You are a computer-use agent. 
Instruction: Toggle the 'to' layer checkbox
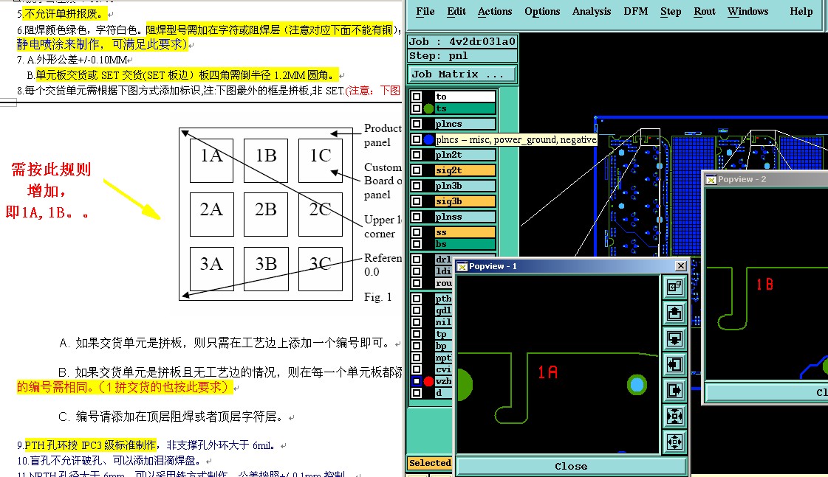tap(417, 97)
